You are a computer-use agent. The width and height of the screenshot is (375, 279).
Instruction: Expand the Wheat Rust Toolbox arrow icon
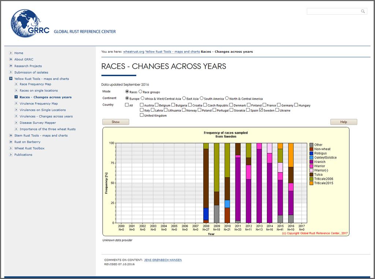point(11,148)
